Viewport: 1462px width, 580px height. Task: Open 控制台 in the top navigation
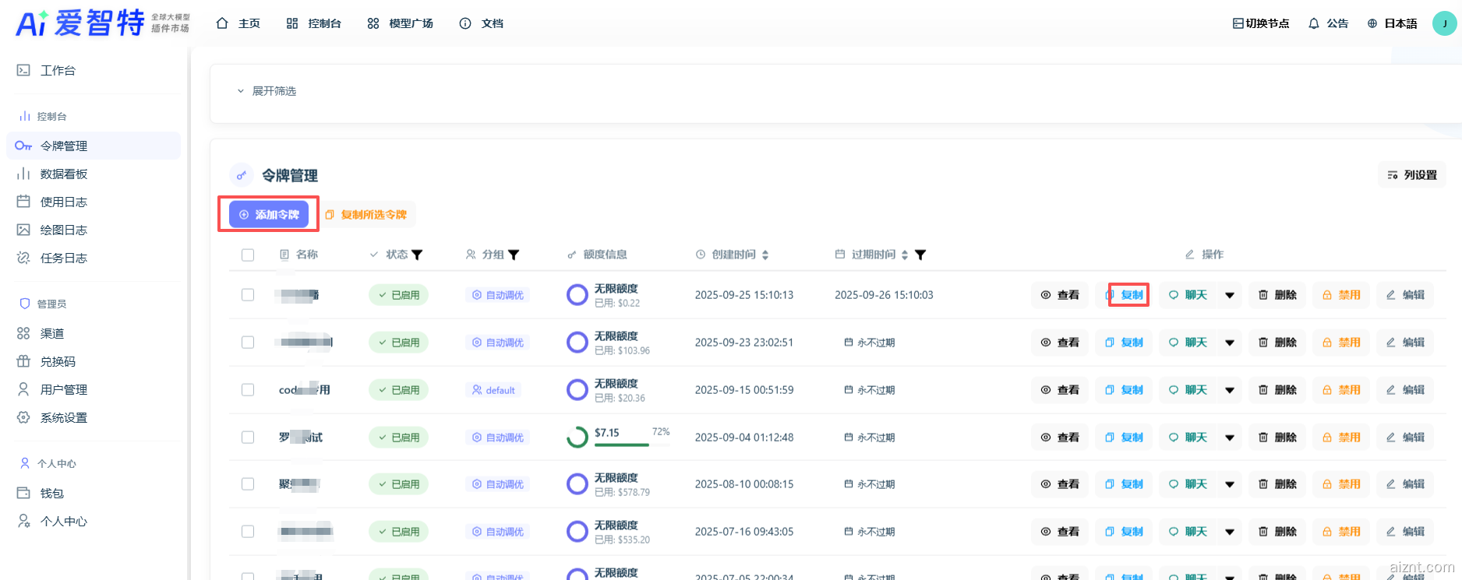click(x=314, y=23)
